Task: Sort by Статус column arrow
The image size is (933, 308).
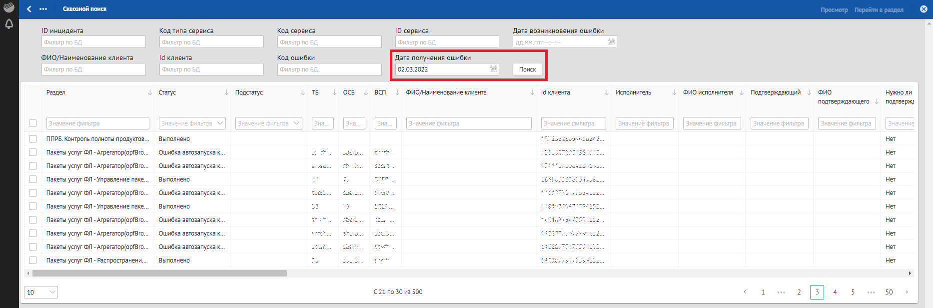Action: point(226,92)
